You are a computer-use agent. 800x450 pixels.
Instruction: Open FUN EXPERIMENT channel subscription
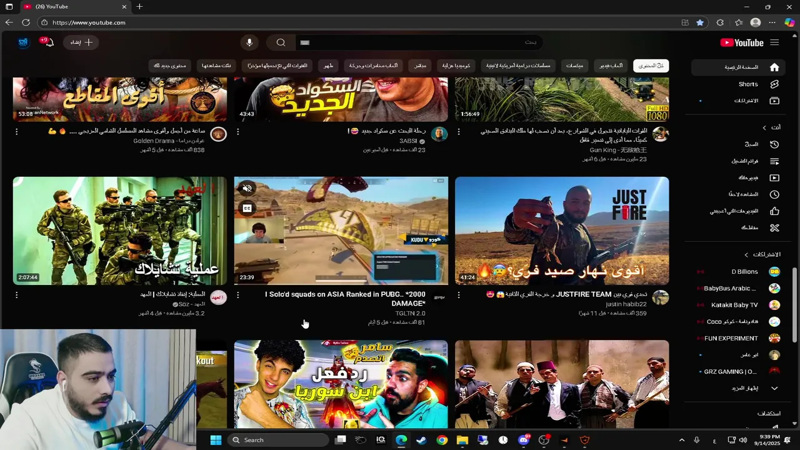[737, 338]
